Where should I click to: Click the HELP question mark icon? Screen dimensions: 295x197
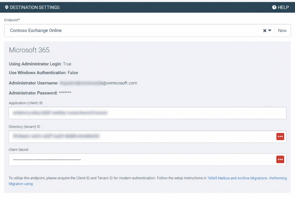point(274,7)
